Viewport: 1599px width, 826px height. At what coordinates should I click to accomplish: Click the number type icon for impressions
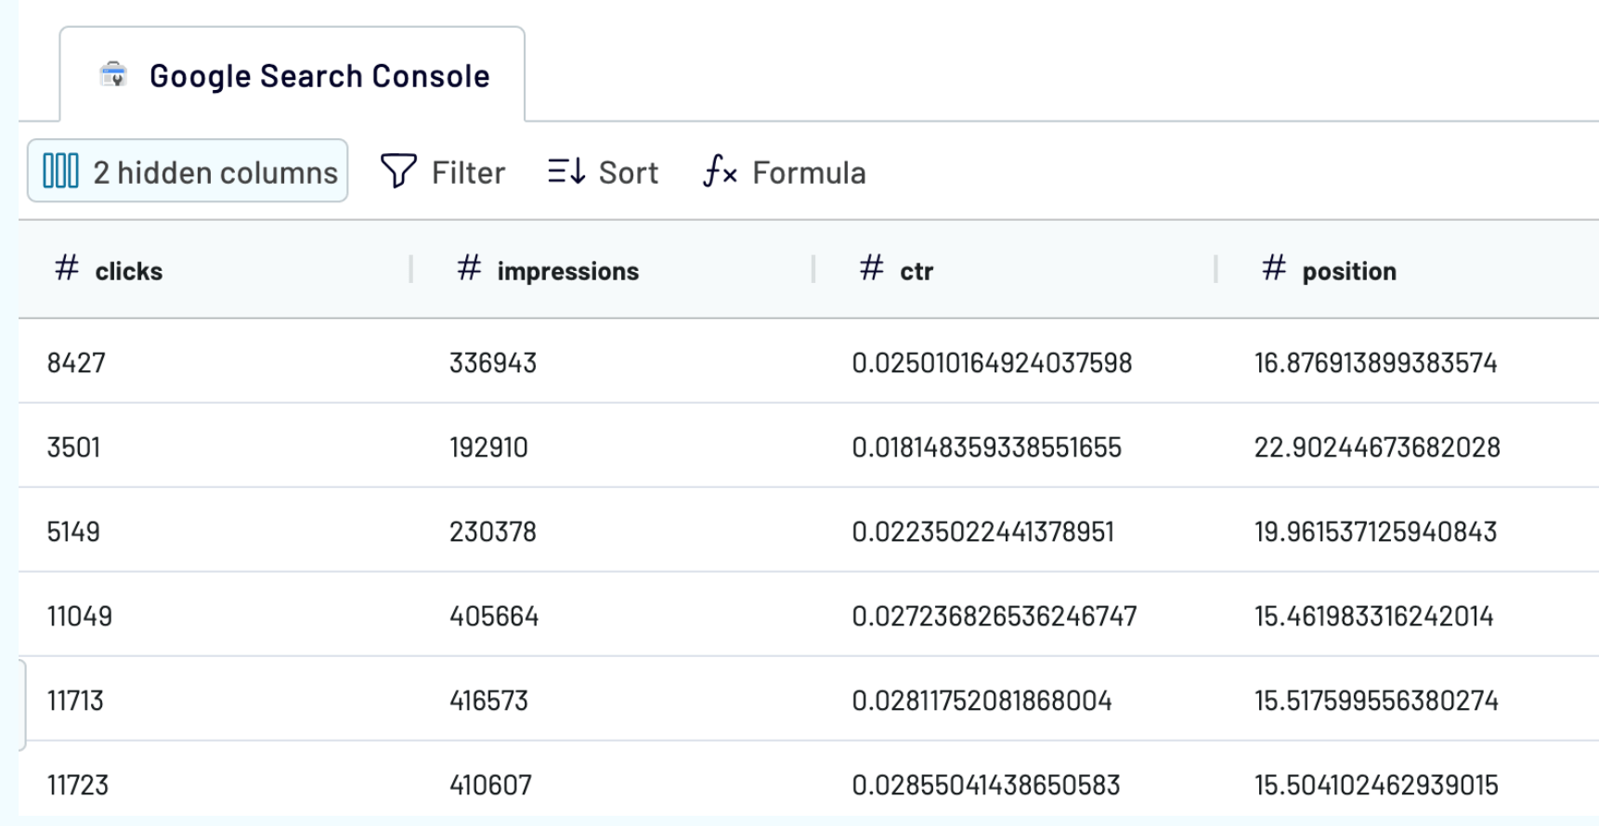coord(469,269)
